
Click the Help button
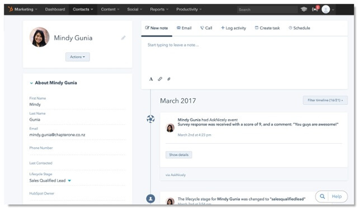click(337, 196)
